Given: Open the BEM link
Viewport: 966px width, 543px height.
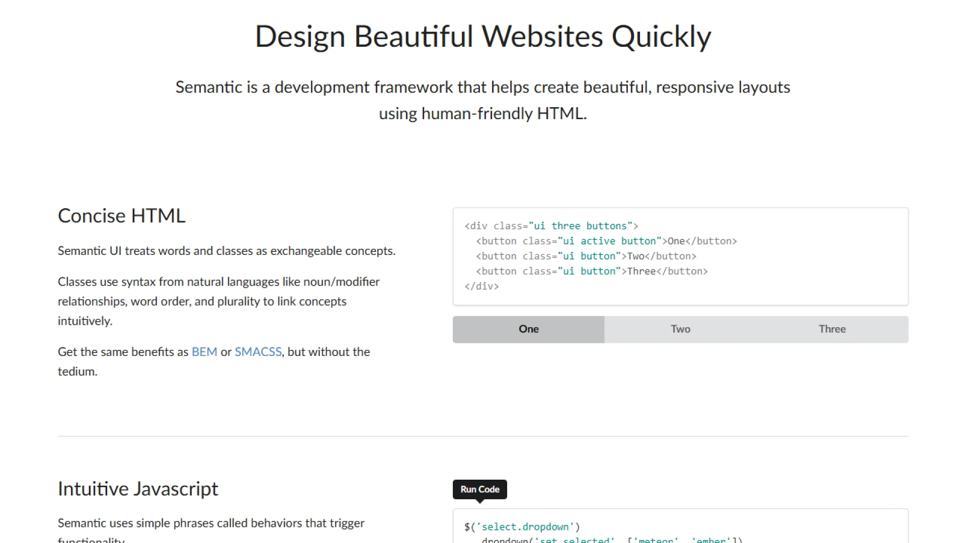Looking at the screenshot, I should pos(204,351).
